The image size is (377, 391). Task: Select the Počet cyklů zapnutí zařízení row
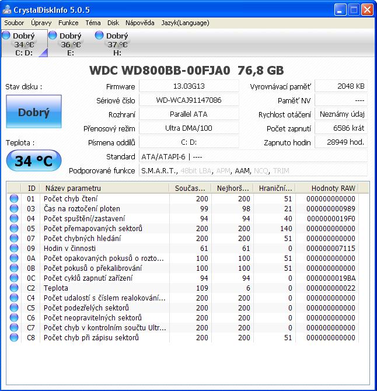click(183, 278)
